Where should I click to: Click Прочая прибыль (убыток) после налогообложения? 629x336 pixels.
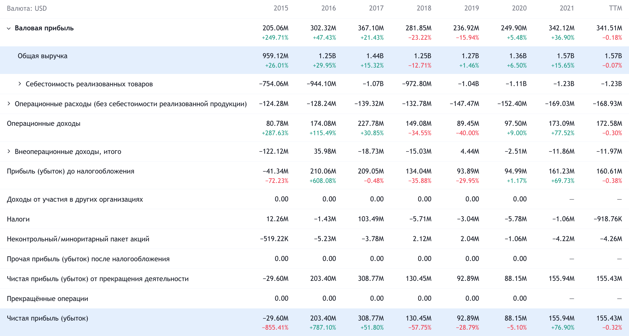coord(88,259)
